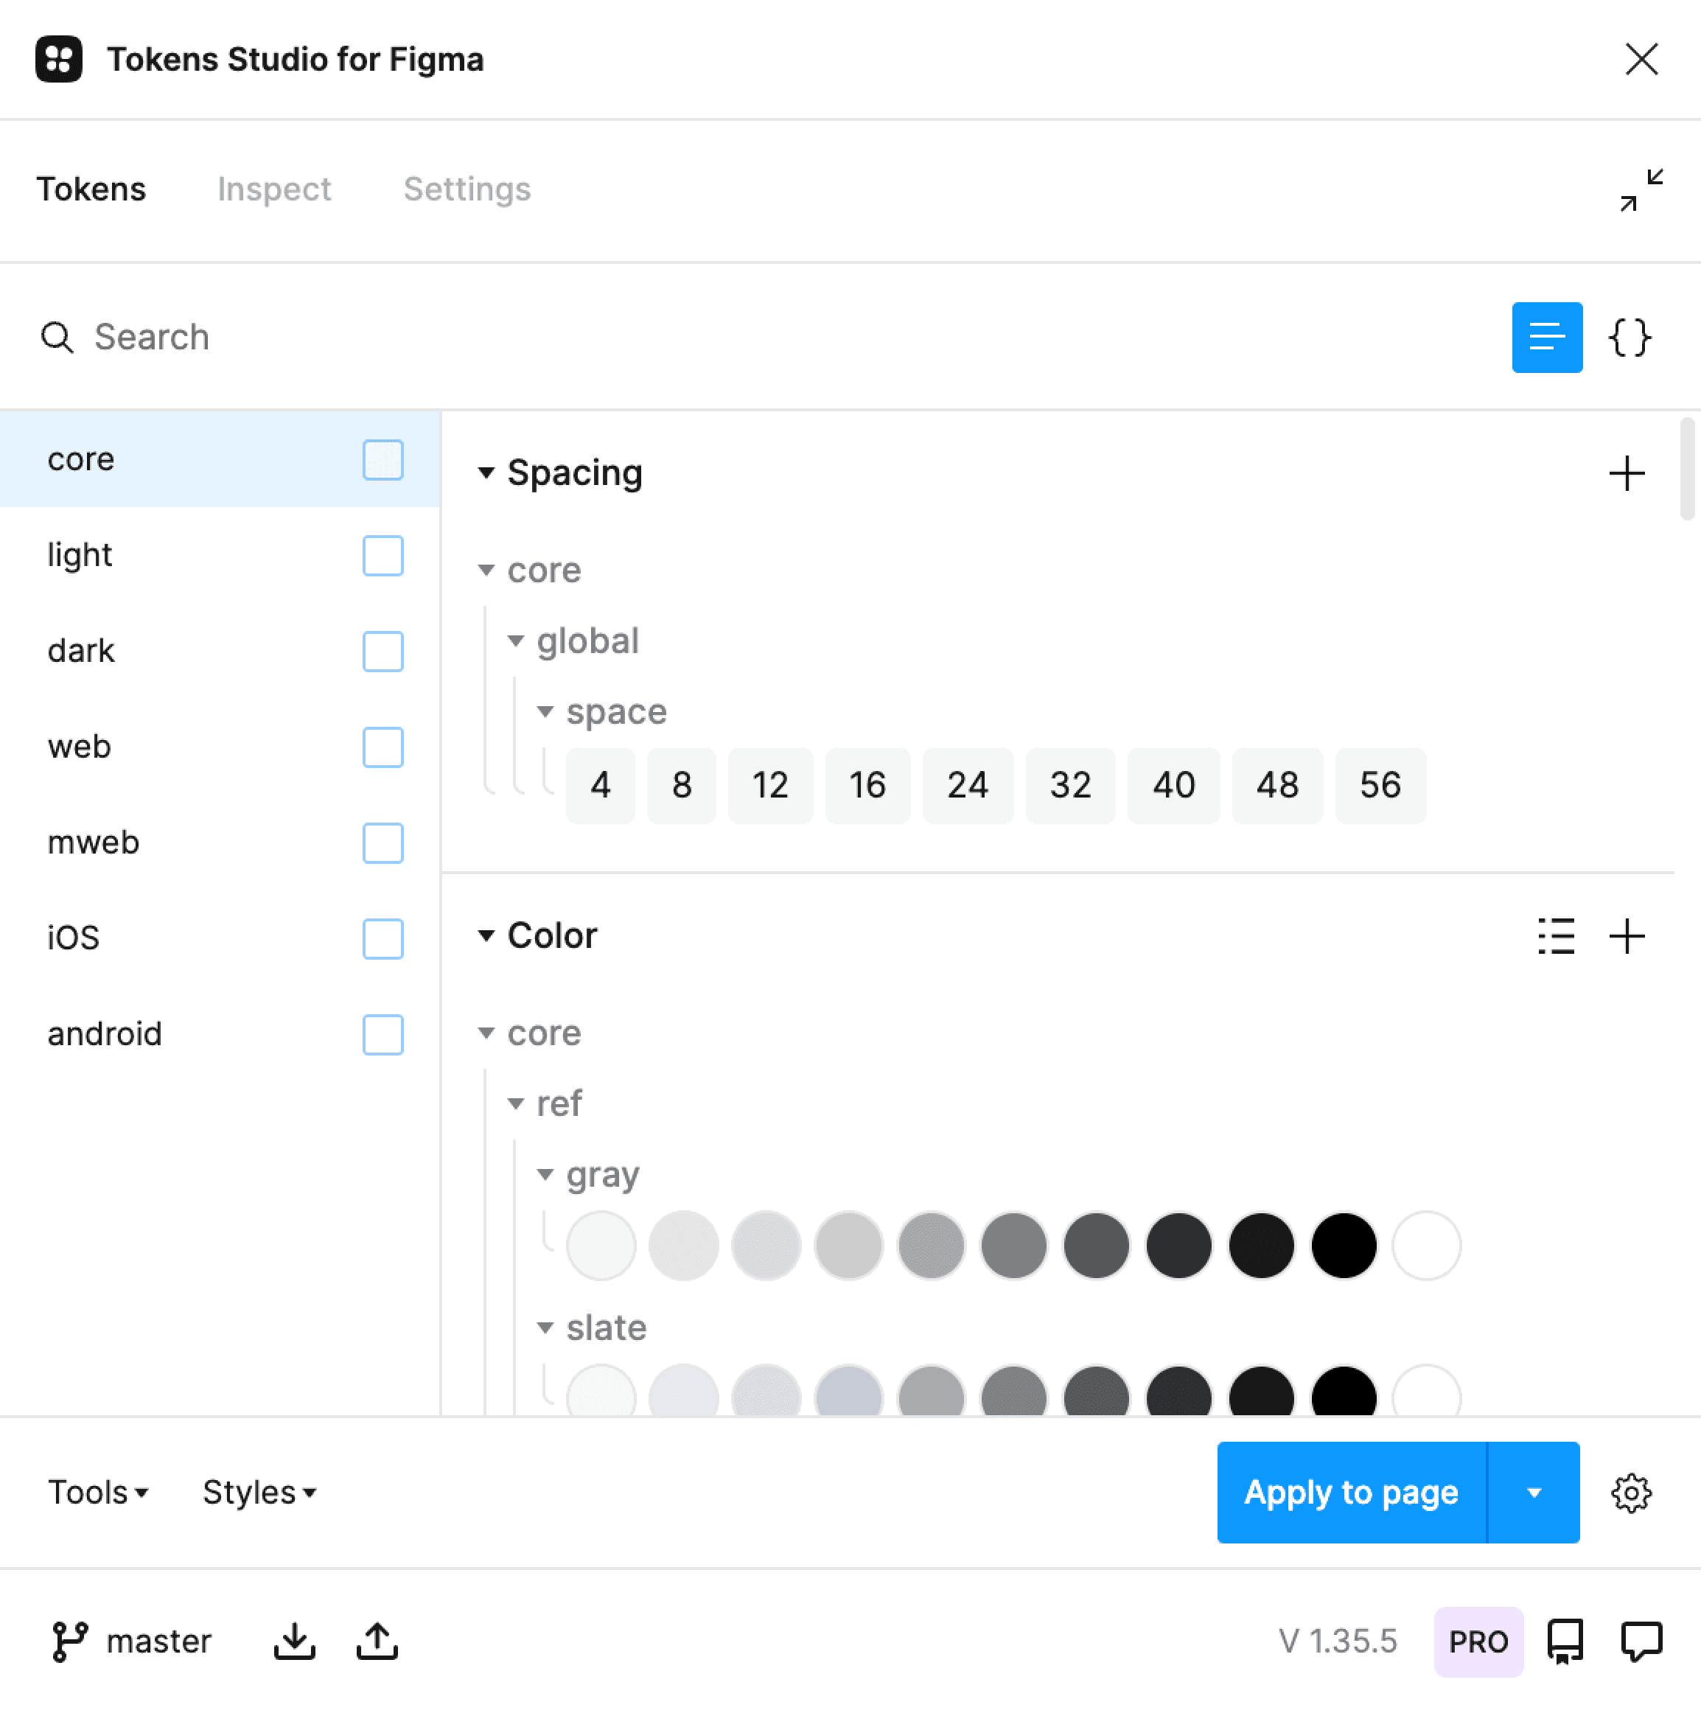1701x1713 pixels.
Task: Select spacing token 48
Action: click(x=1277, y=786)
